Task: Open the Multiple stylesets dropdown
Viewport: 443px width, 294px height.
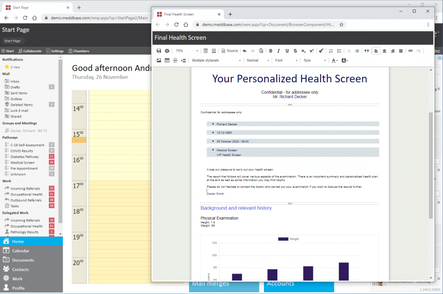Action: 216,60
